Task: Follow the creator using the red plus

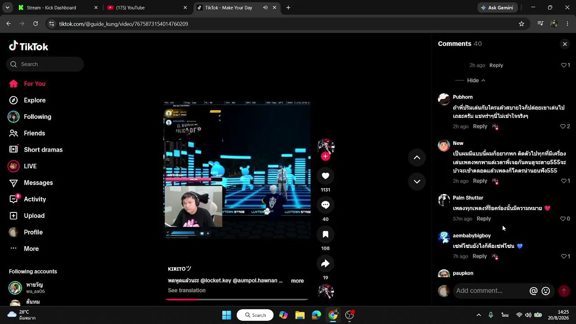Action: pos(325,156)
